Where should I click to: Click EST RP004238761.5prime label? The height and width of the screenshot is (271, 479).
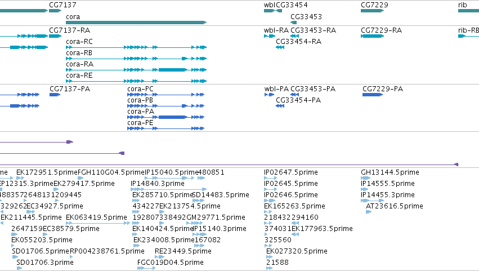coord(107,252)
